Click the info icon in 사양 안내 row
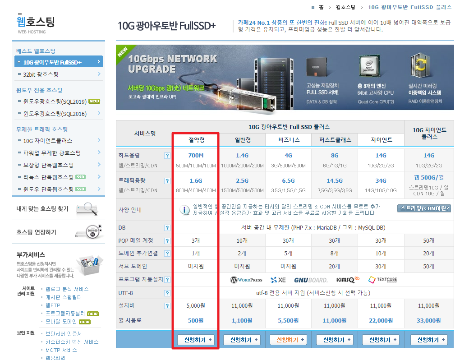This screenshot has height=360, width=469. (x=184, y=210)
